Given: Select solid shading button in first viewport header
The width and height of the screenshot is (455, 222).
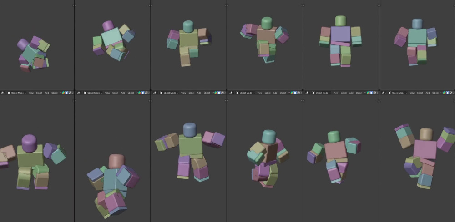Looking at the screenshot, I should [x=66, y=93].
